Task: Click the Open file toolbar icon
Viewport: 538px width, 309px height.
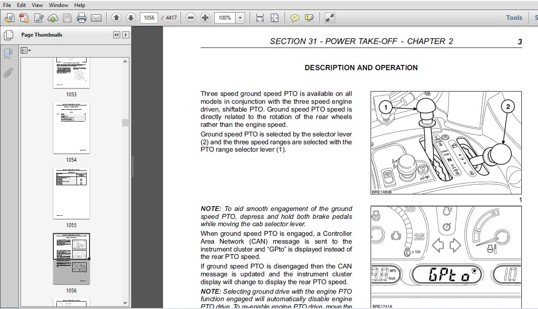Action: click(x=10, y=18)
